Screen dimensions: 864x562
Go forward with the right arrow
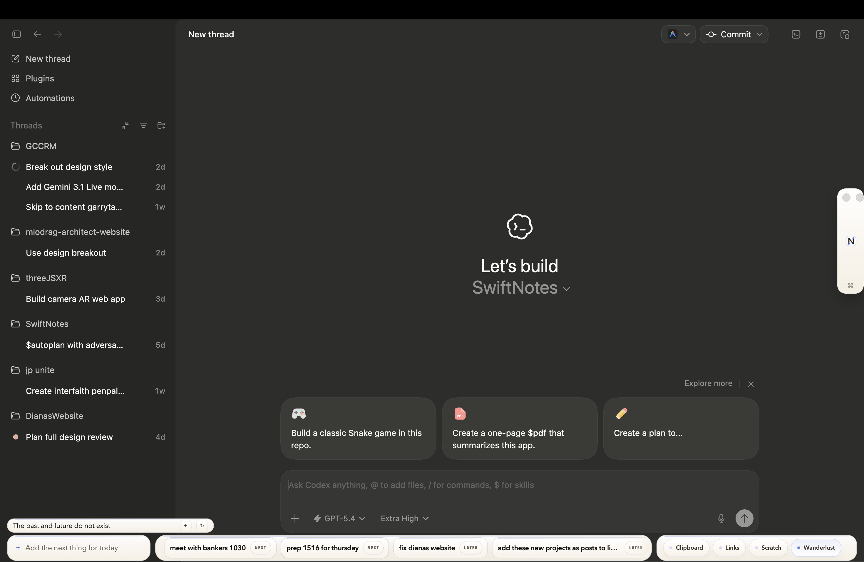(x=58, y=34)
